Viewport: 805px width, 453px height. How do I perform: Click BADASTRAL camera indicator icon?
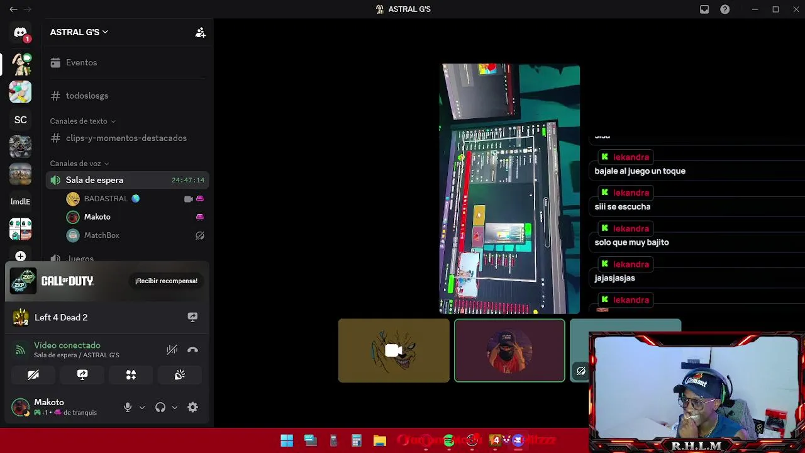188,199
